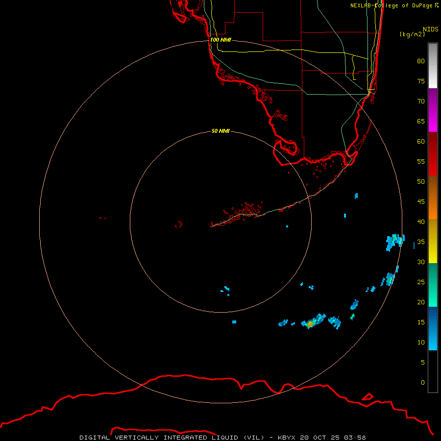Click the 40 value on the color scale
This screenshot has height=441, width=441.
pyautogui.click(x=421, y=221)
